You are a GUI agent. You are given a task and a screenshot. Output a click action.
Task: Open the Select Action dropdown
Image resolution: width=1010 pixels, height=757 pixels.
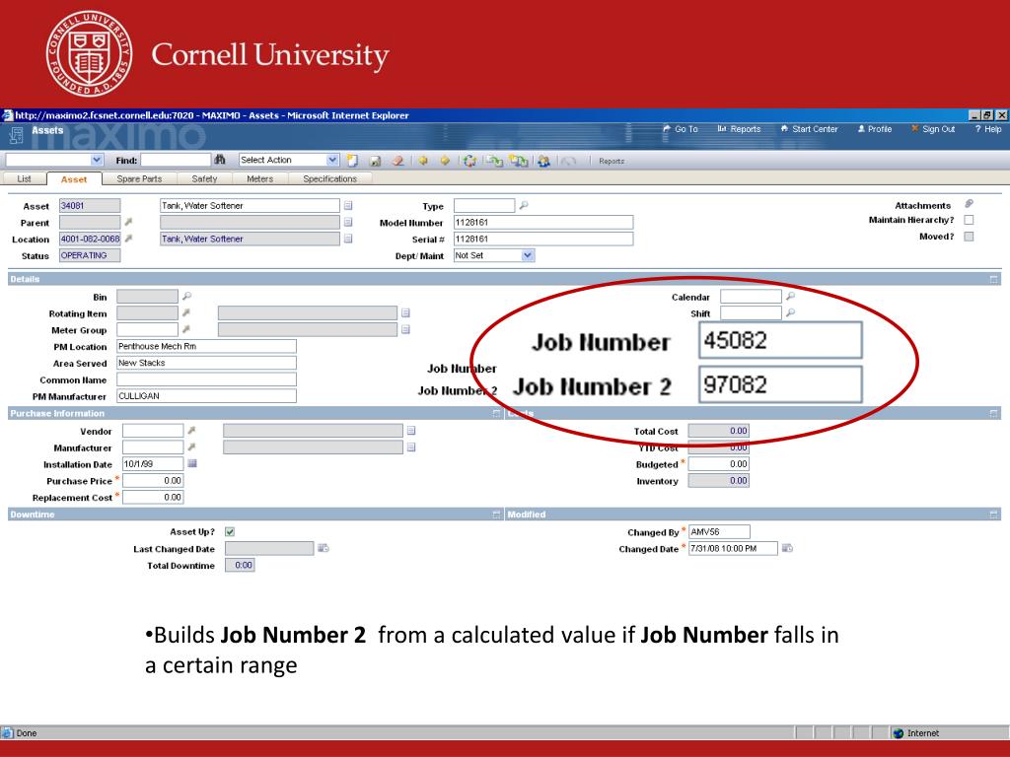pos(332,160)
